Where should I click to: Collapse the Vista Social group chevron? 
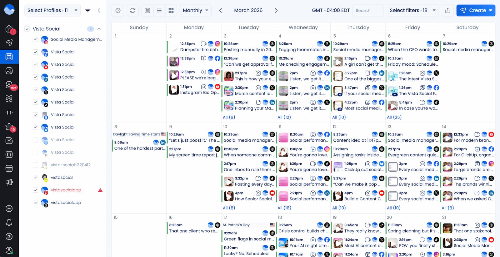point(99,29)
